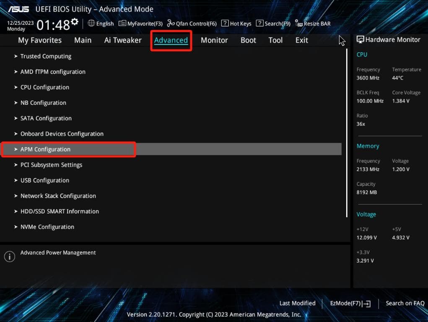The height and width of the screenshot is (322, 428).
Task: Open Search on FAQ link
Action: (x=405, y=303)
